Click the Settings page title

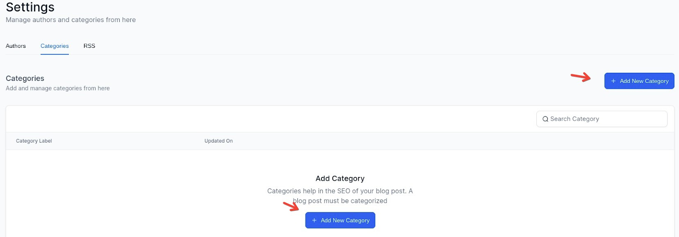coord(30,7)
